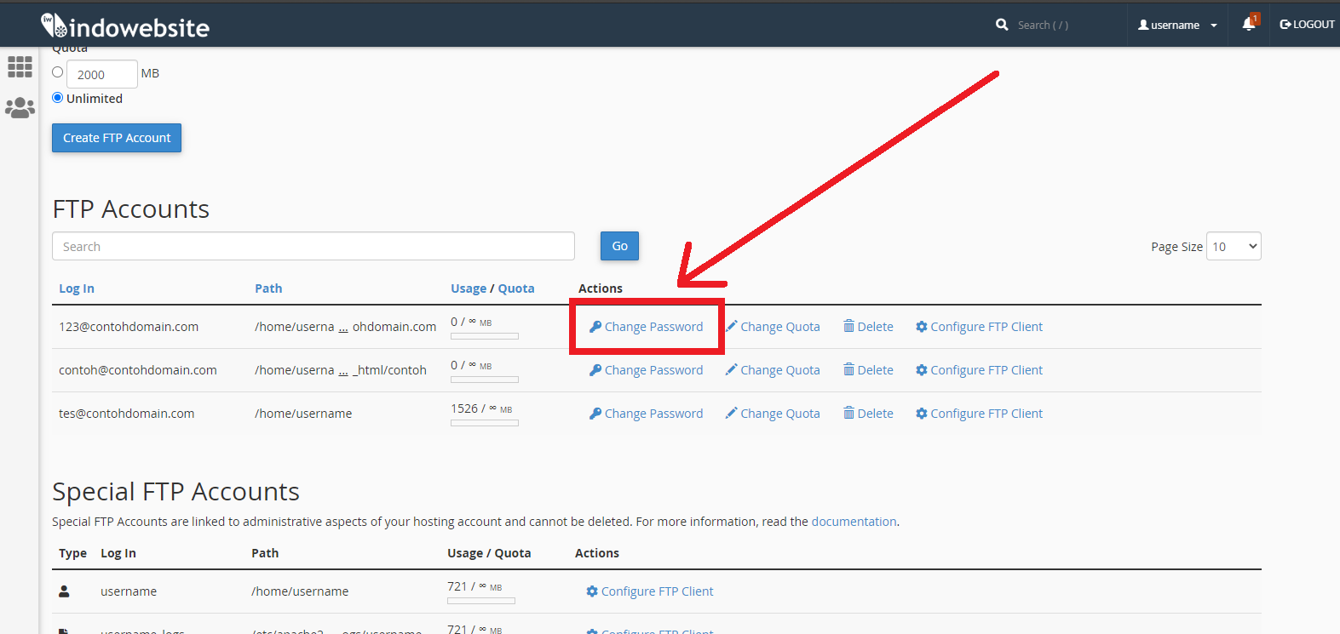Viewport: 1340px width, 634px height.
Task: Click pencil icon for tes@contohdomain.com quota
Action: coord(731,414)
